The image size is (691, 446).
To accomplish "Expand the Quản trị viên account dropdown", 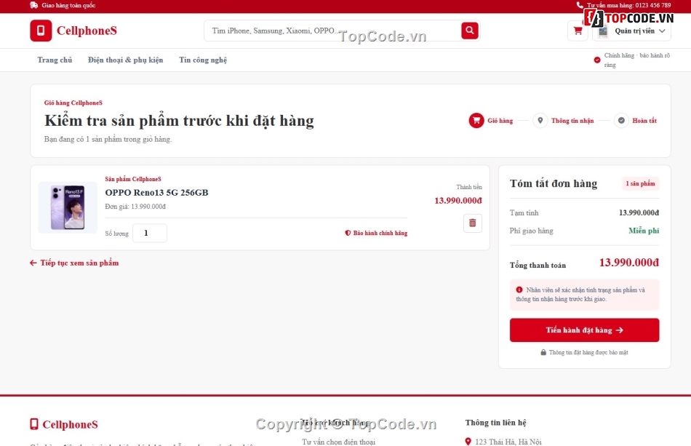I will (x=632, y=31).
